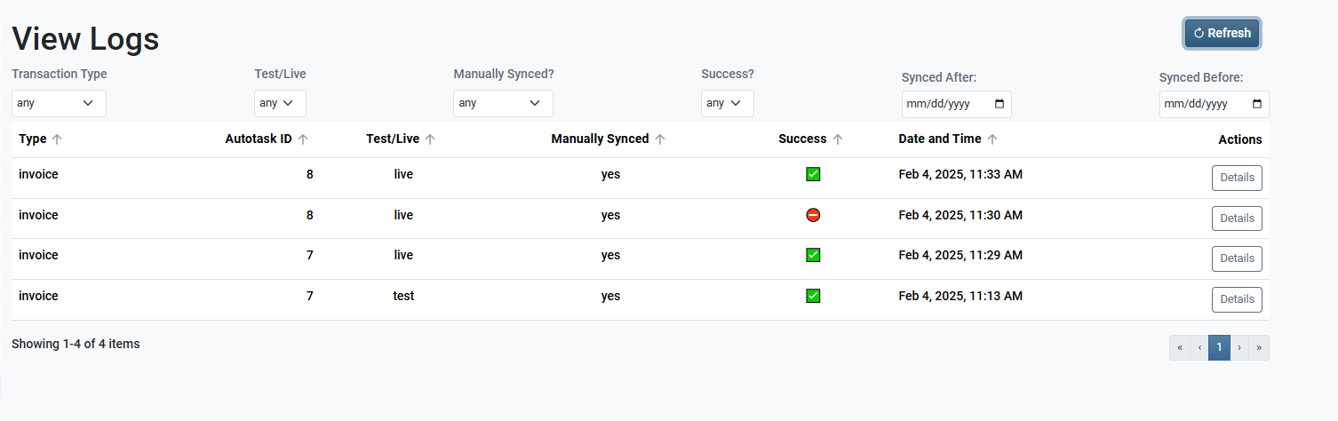Open Details for the test invoice log

tap(1237, 299)
